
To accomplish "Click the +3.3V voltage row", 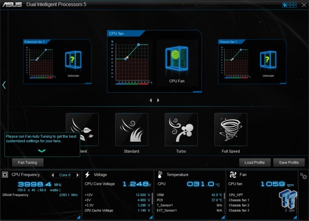I will click(117, 205).
